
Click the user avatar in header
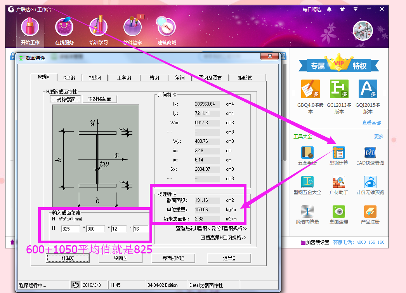pos(363,31)
